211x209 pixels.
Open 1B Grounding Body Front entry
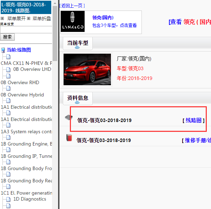pos(26,169)
